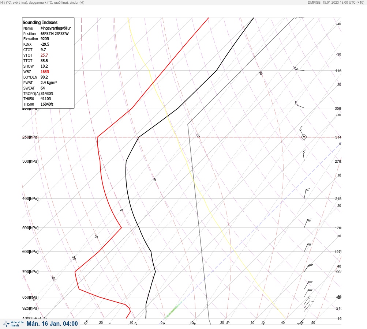The width and height of the screenshot is (367, 329).
Task: Click the '250[hPa]' pressure label
Action: [30, 137]
